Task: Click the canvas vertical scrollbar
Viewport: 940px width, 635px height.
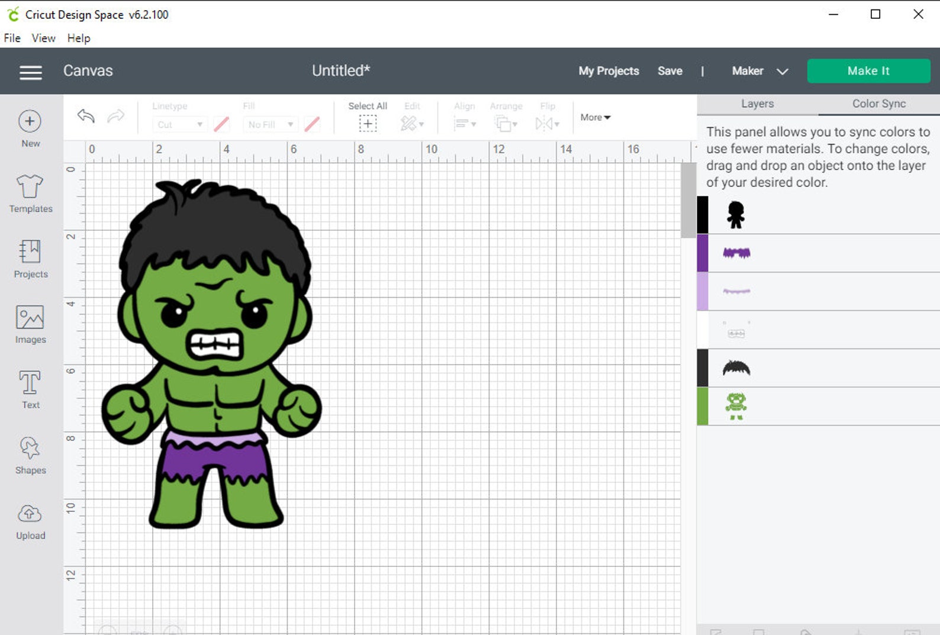Action: pos(688,200)
